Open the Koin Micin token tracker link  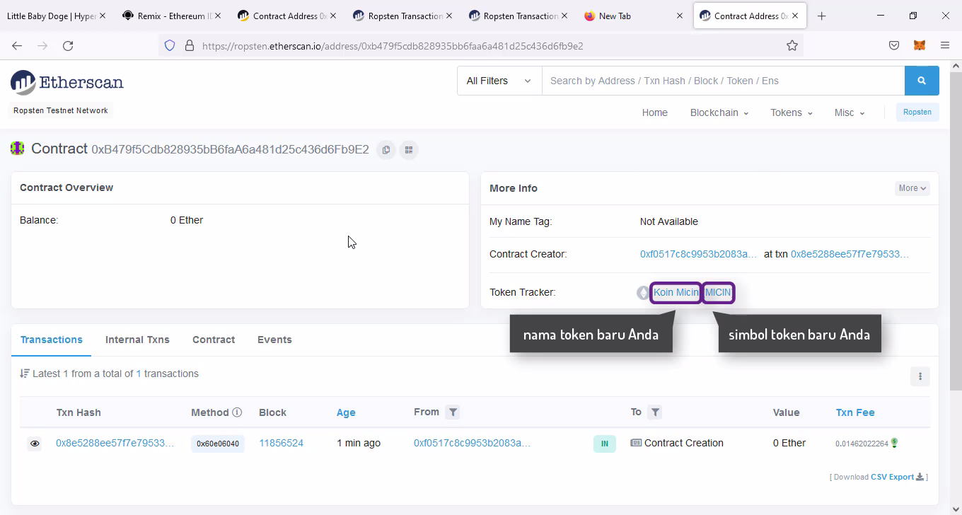[676, 292]
